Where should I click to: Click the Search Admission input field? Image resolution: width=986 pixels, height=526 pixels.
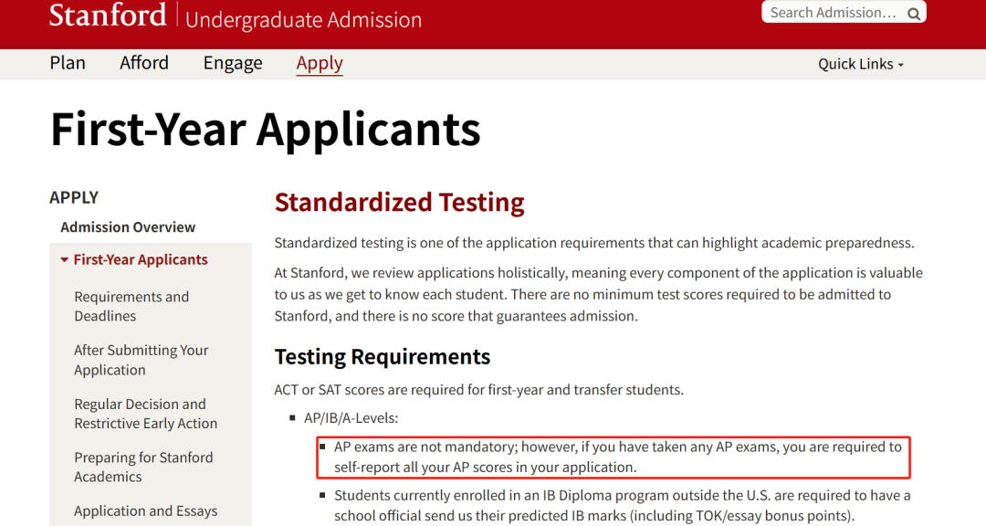833,13
